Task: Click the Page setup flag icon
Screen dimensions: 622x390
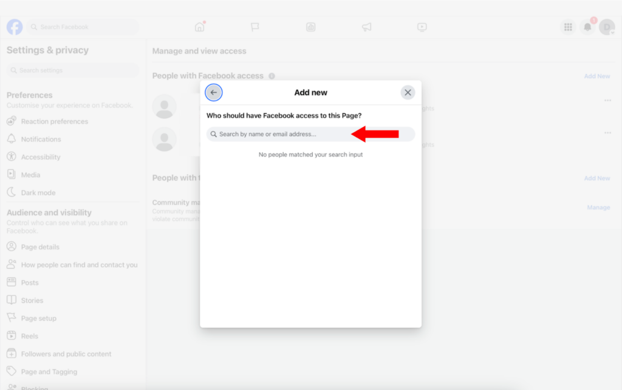Action: point(12,318)
